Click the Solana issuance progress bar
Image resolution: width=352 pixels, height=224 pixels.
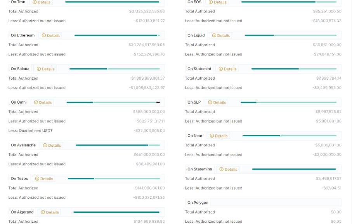click(115, 69)
